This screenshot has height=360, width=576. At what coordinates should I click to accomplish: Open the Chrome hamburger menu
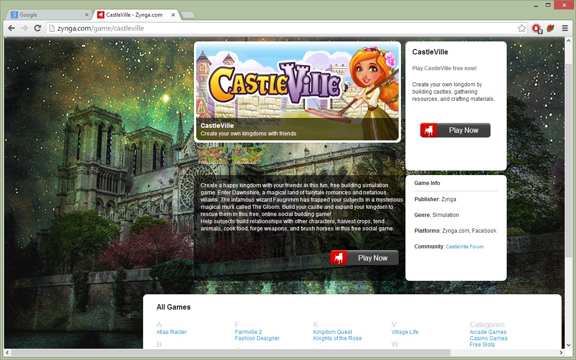(565, 28)
